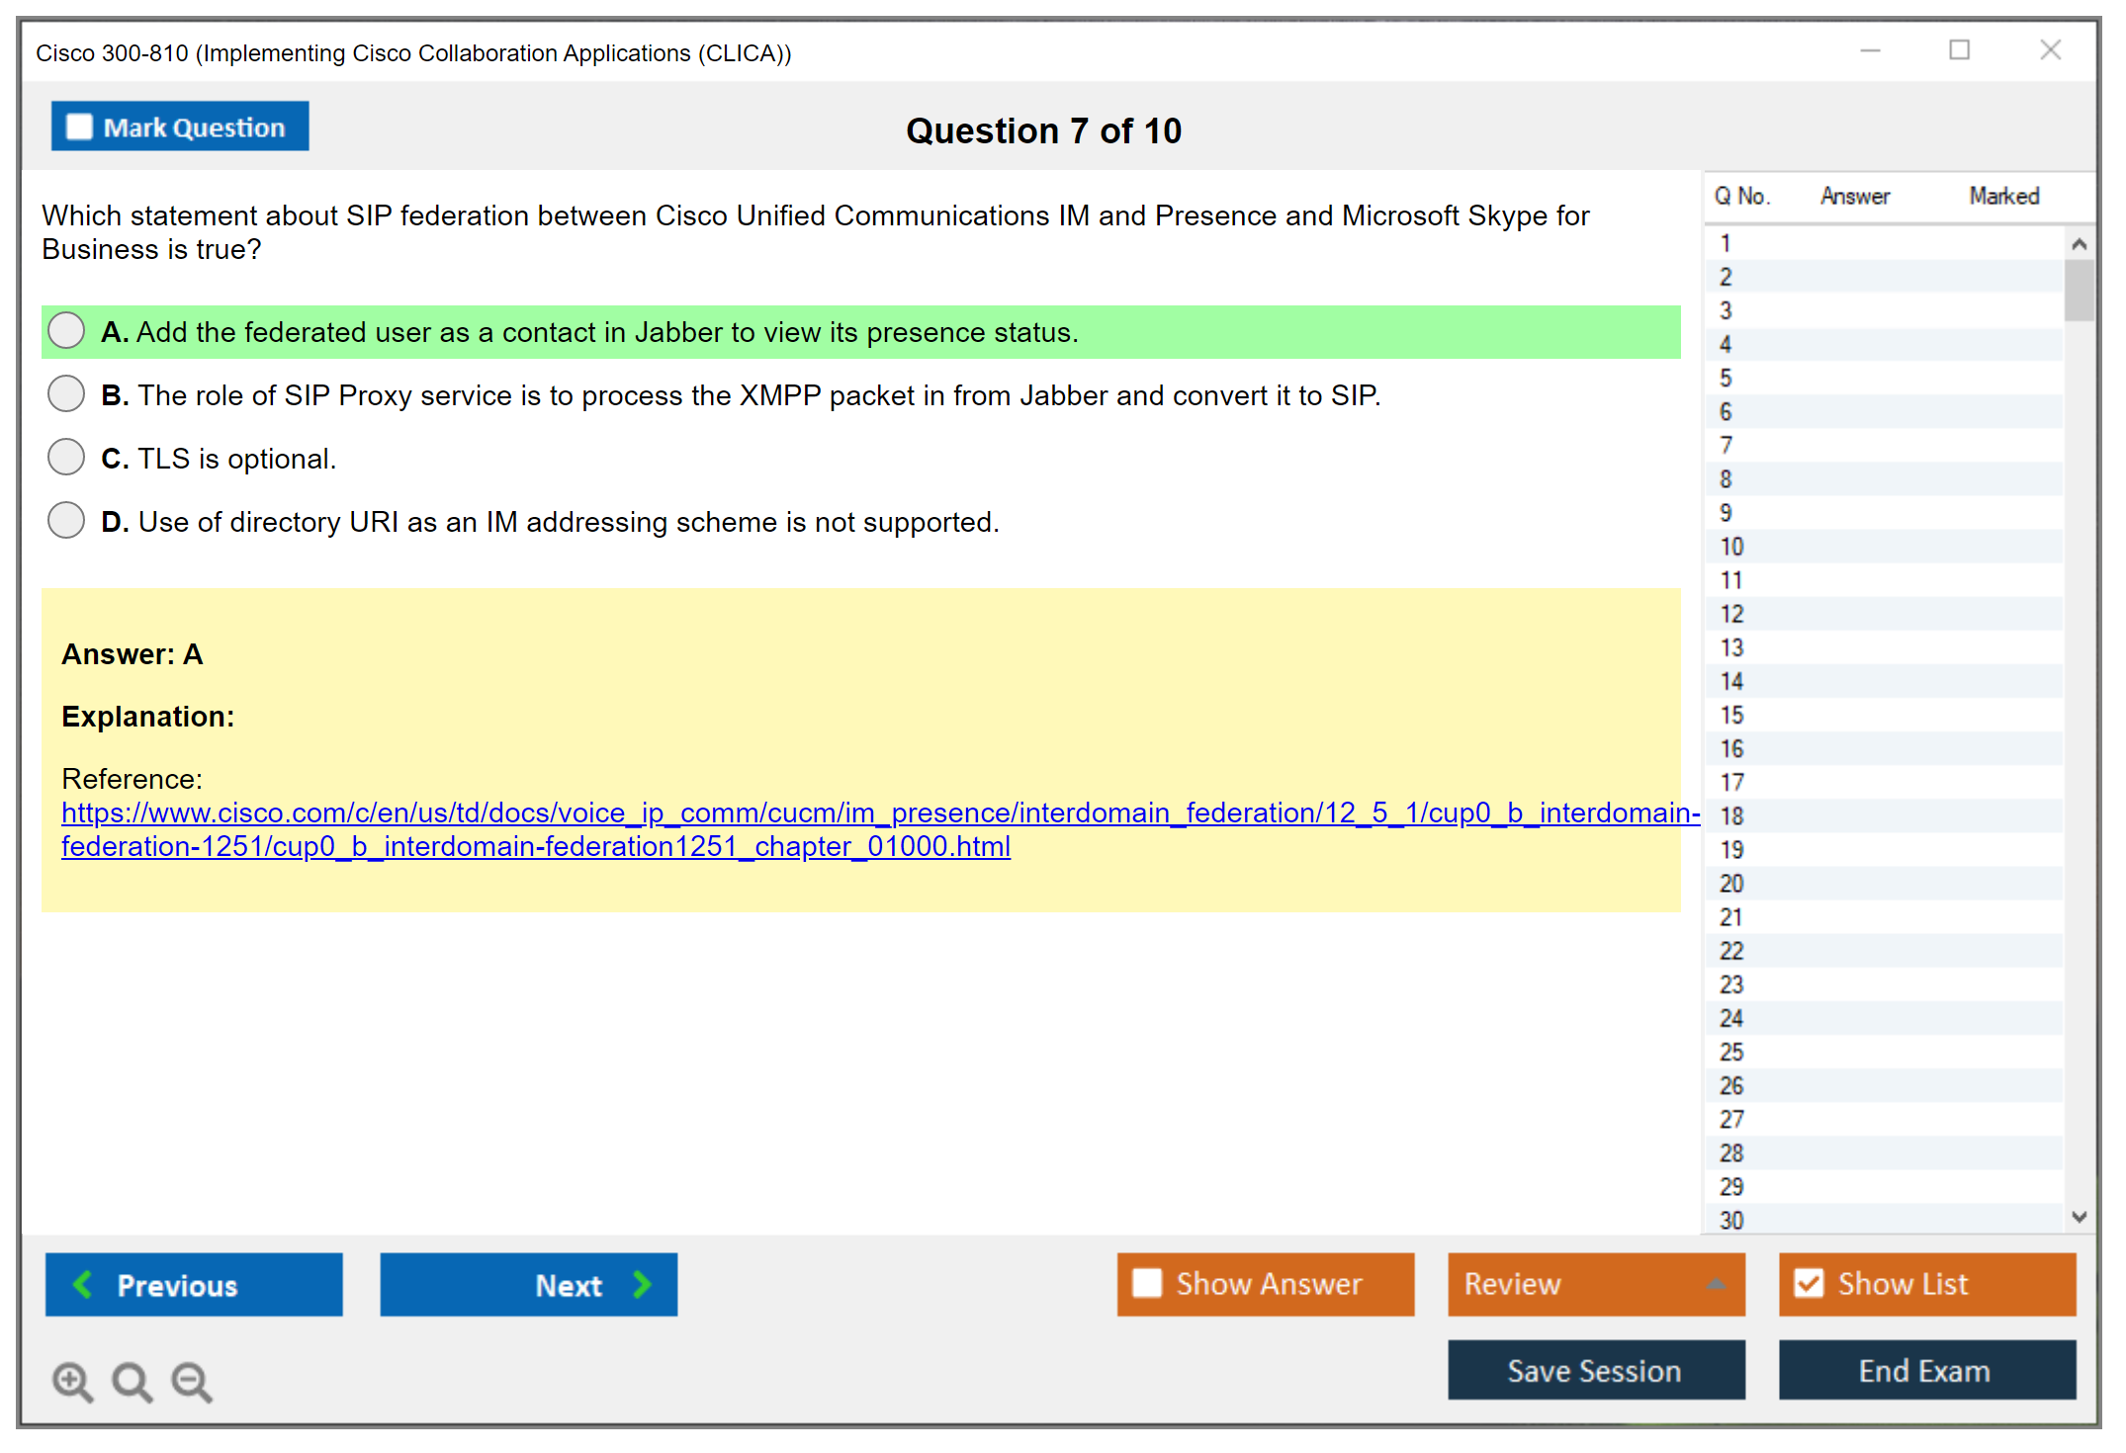Click the zoom in magnifier icon
Viewport: 2126px width, 1453px height.
coord(71,1381)
